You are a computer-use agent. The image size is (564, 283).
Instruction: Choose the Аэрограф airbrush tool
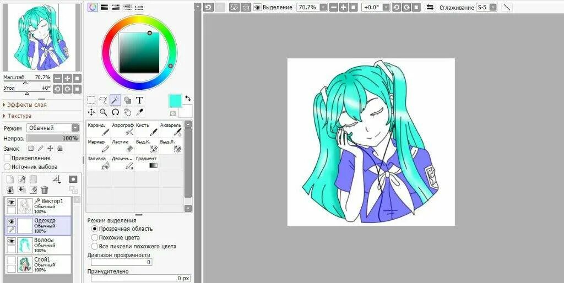[x=123, y=129]
